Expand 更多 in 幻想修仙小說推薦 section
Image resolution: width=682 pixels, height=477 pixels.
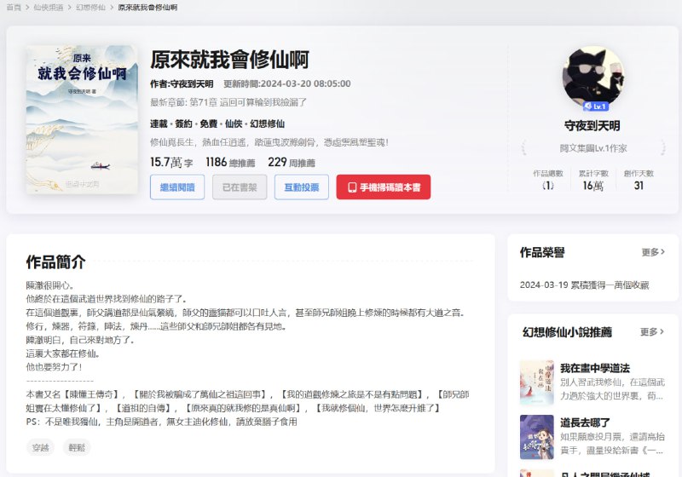tap(652, 332)
